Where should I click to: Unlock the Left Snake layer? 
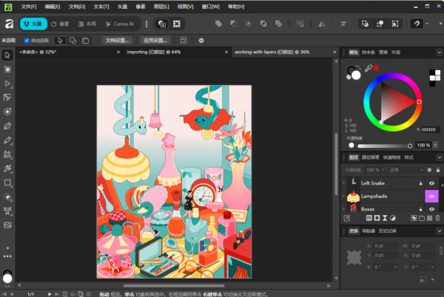coord(420,183)
